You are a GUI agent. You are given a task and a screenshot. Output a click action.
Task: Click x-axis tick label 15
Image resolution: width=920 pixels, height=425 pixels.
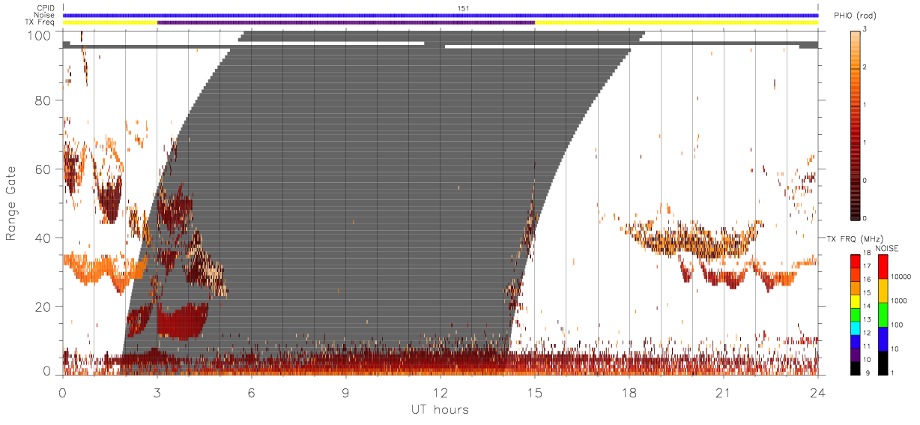click(535, 392)
